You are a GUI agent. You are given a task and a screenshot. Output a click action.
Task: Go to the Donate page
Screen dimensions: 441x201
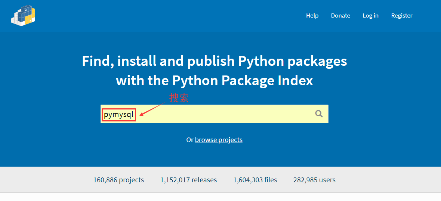pyautogui.click(x=340, y=16)
